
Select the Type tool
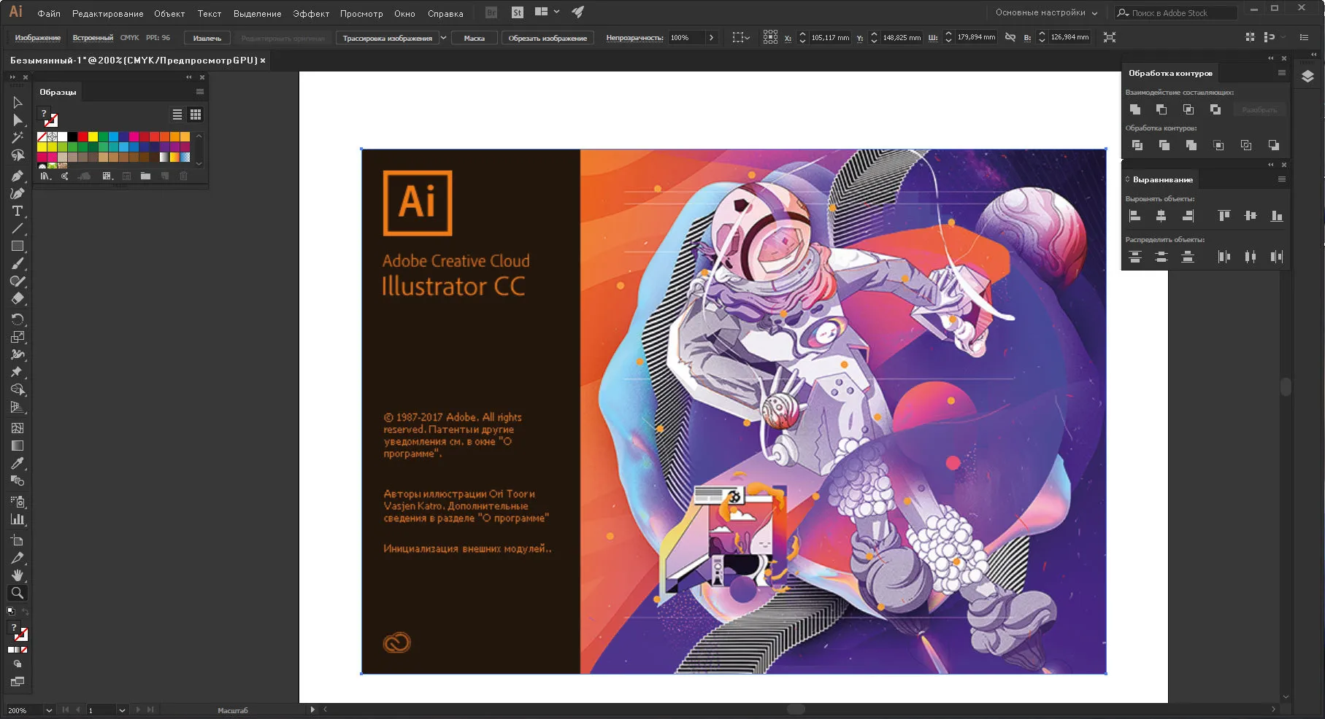18,211
